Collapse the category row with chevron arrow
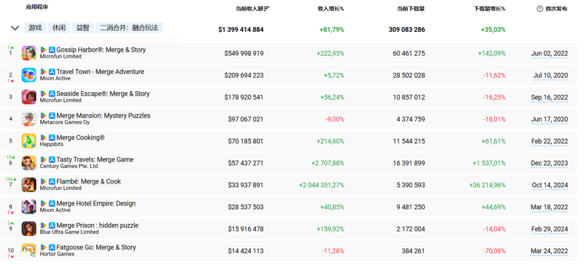Screen dimensions: 584x266 (x=15, y=28)
